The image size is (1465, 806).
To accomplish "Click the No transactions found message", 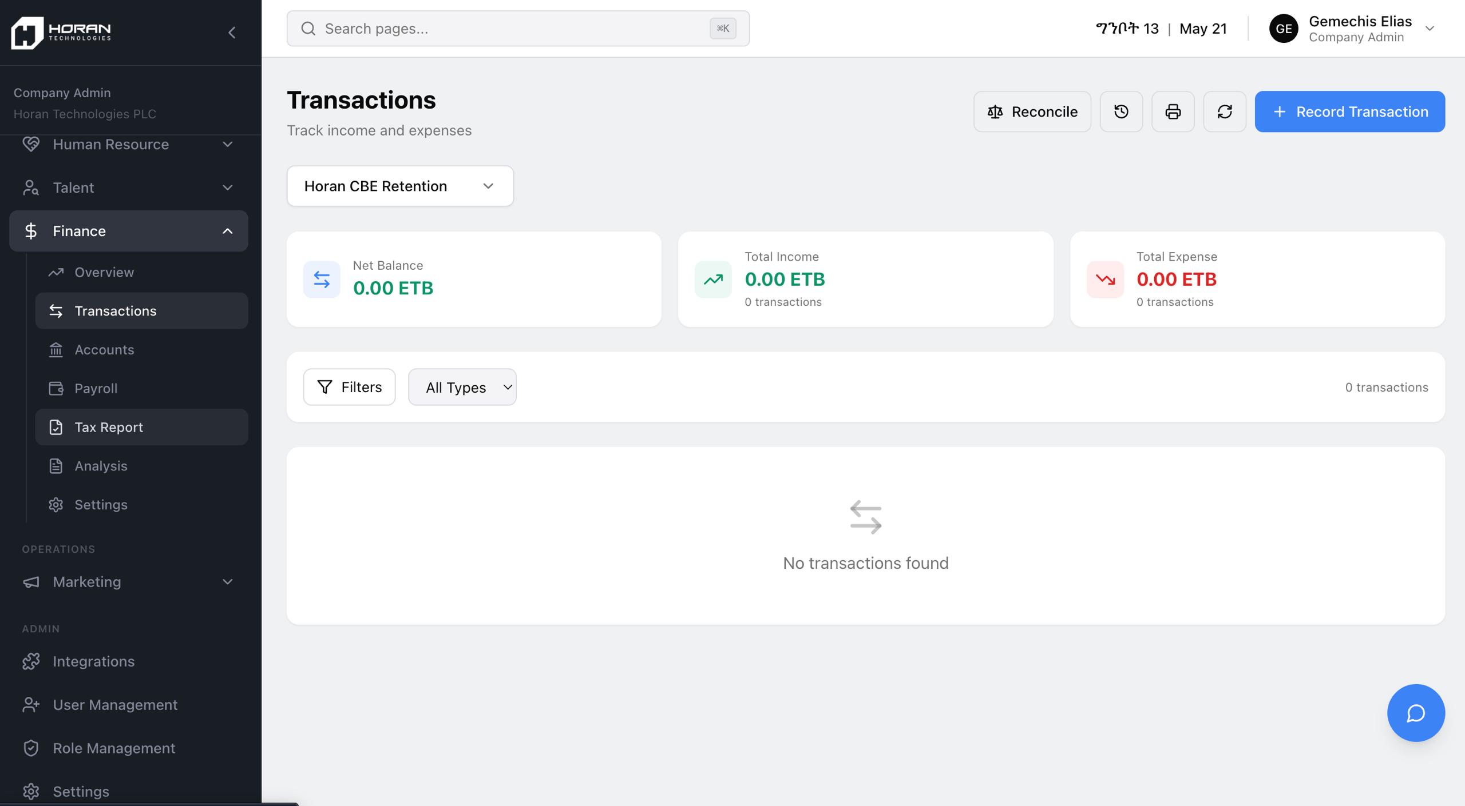I will click(866, 563).
